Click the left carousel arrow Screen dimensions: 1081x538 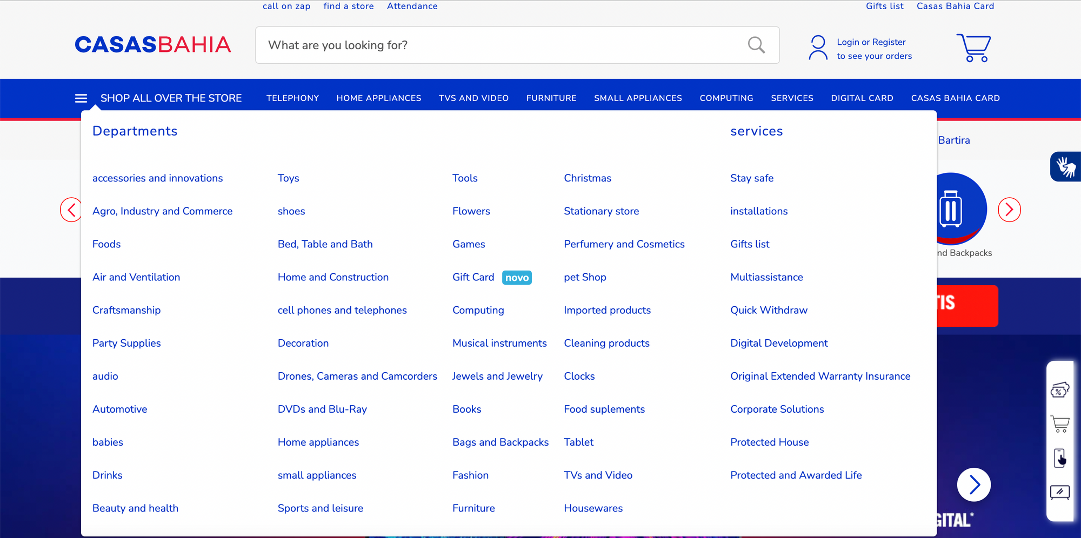click(71, 210)
